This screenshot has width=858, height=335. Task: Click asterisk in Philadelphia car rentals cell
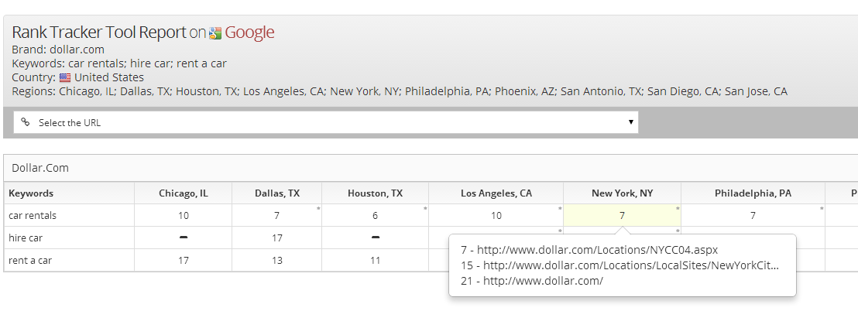point(822,209)
